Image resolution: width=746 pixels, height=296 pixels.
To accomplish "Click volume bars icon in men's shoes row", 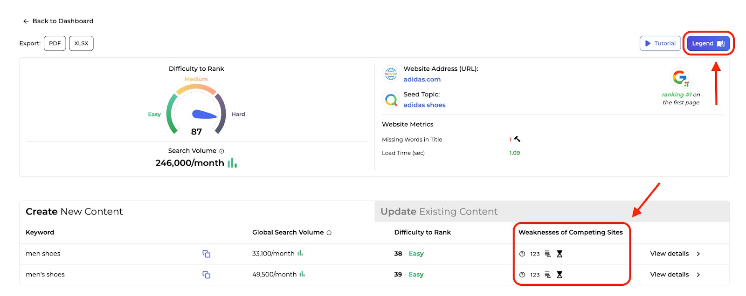I will pyautogui.click(x=302, y=274).
